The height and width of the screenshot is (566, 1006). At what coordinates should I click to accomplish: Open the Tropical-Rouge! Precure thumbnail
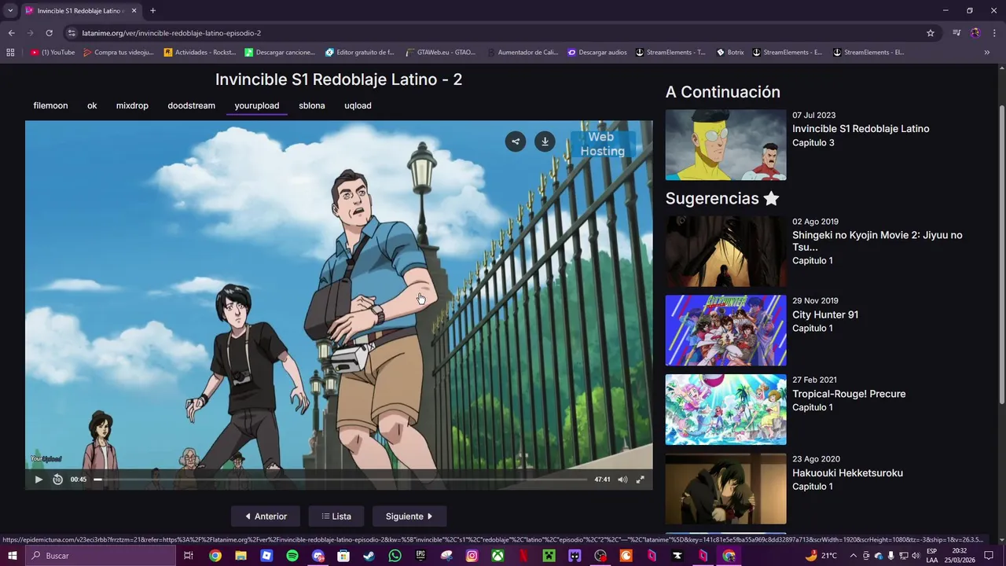[x=725, y=410]
